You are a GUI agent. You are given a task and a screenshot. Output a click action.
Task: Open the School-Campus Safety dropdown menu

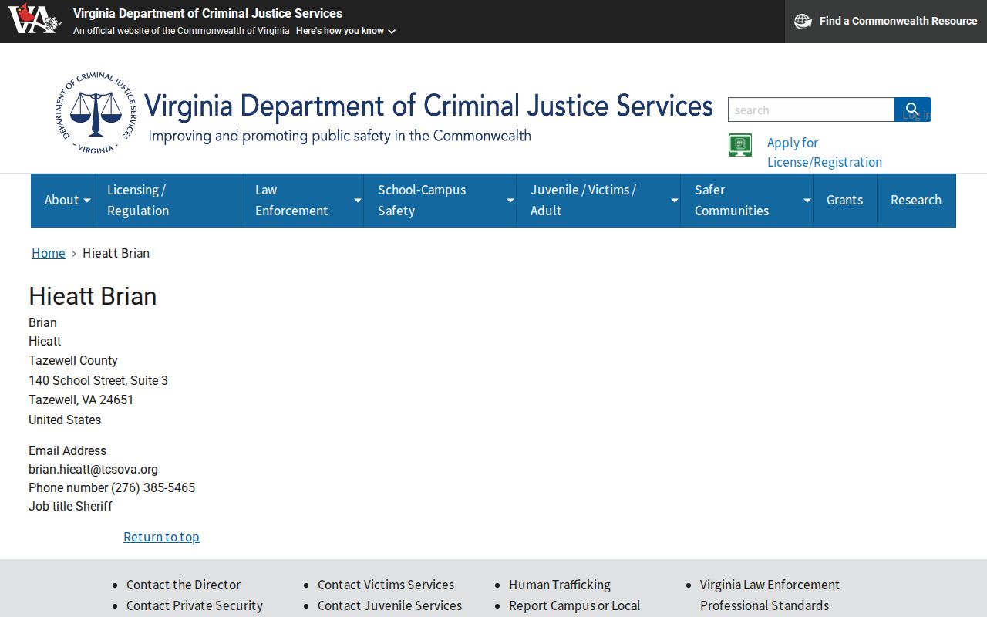coord(440,201)
